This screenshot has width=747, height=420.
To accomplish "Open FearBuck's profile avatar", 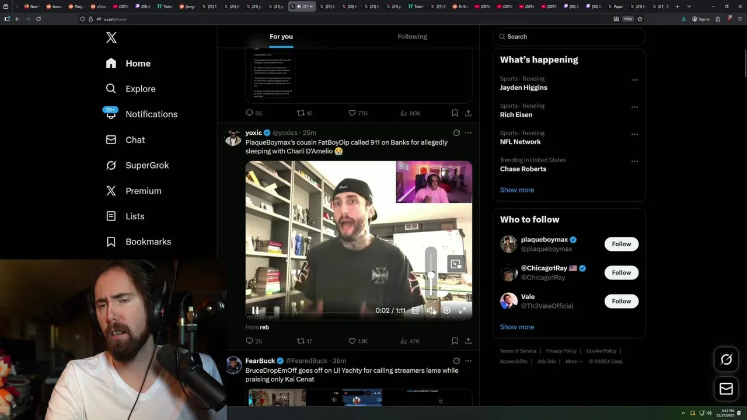I will (x=233, y=366).
